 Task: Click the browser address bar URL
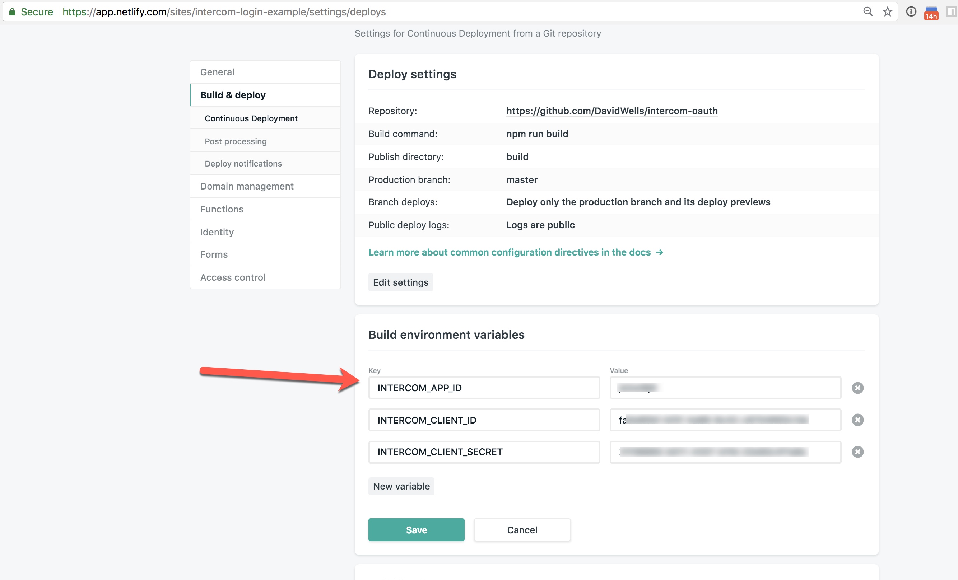tap(224, 11)
